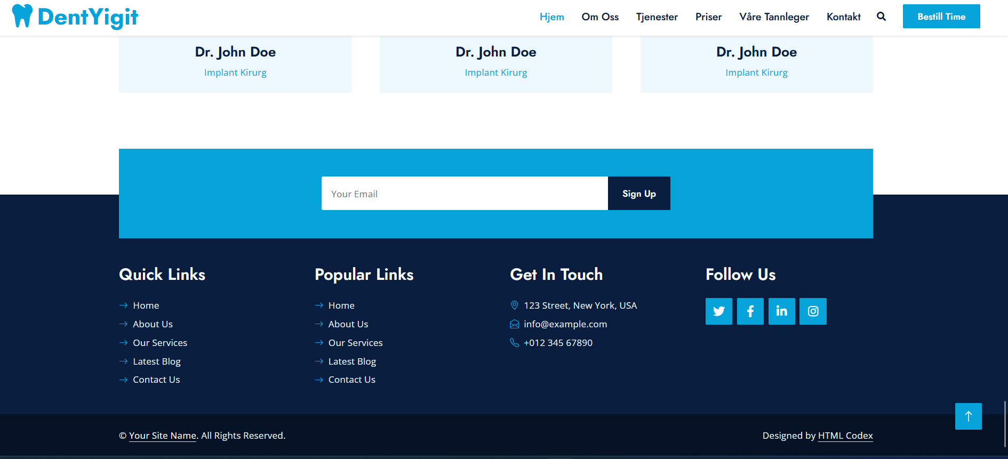Click the search magnifier icon
Image resolution: width=1008 pixels, height=459 pixels.
click(x=881, y=17)
